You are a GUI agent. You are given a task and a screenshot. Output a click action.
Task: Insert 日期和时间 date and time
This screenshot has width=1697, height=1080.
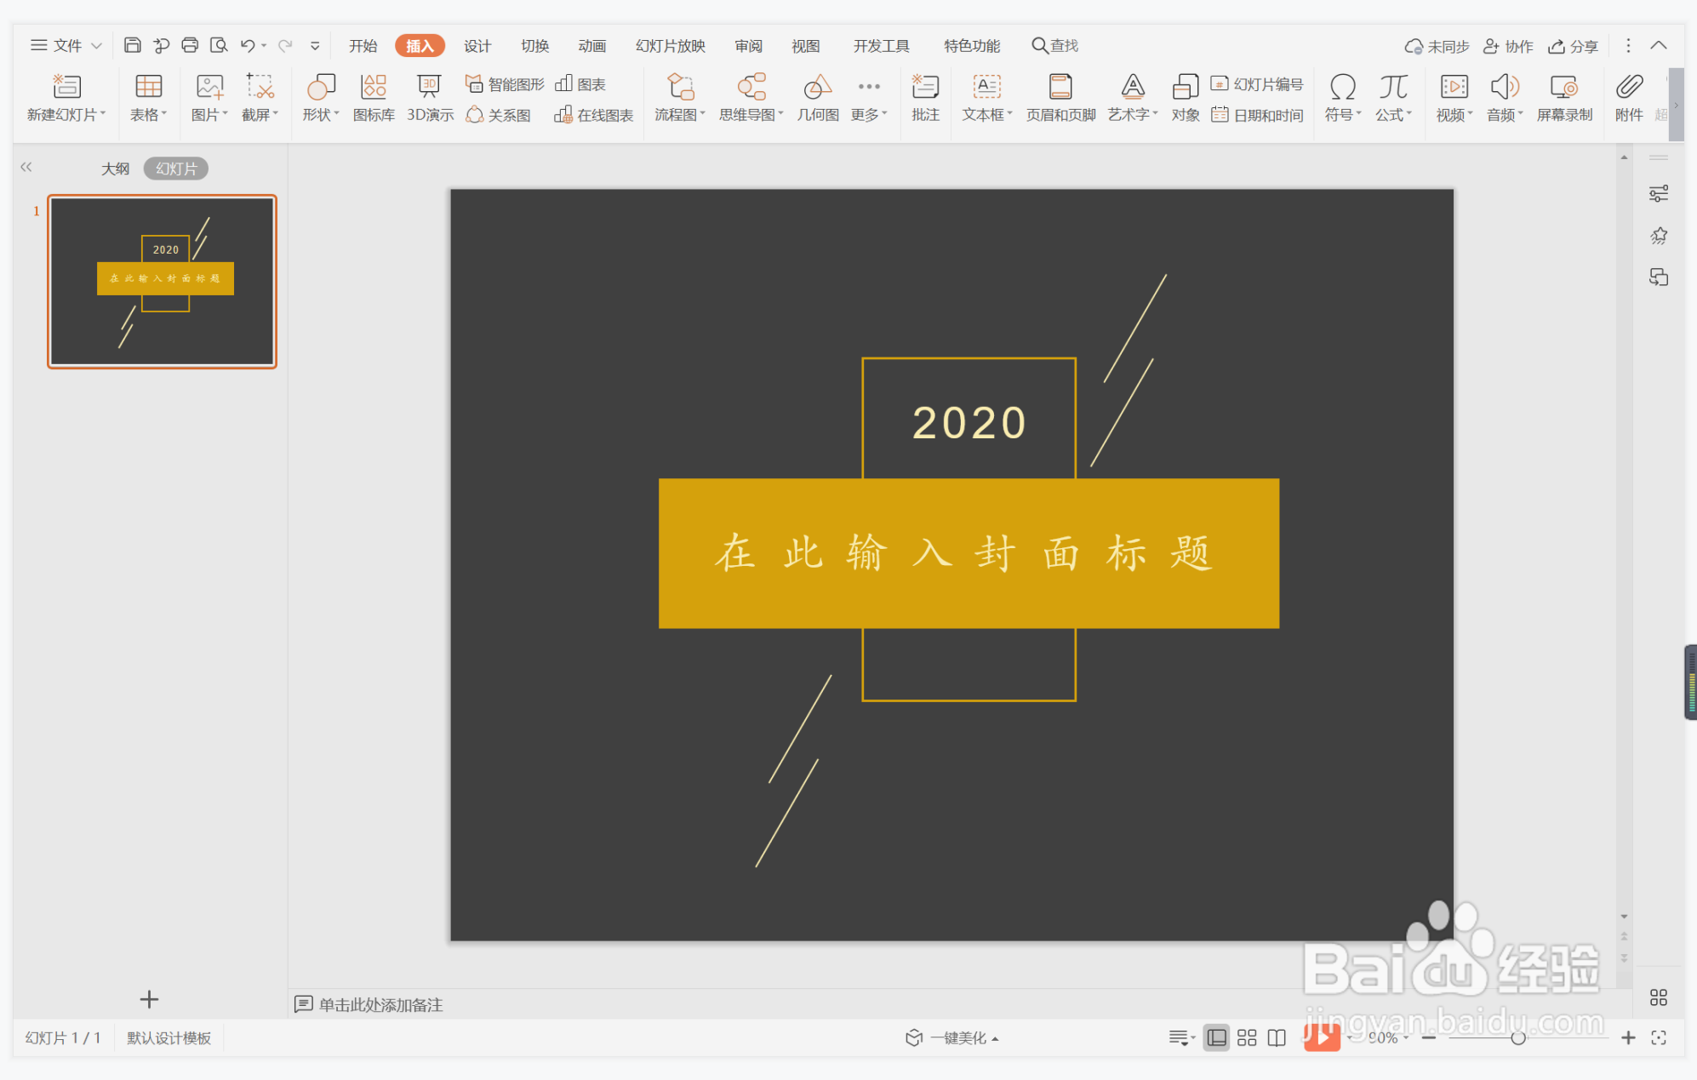pyautogui.click(x=1257, y=115)
